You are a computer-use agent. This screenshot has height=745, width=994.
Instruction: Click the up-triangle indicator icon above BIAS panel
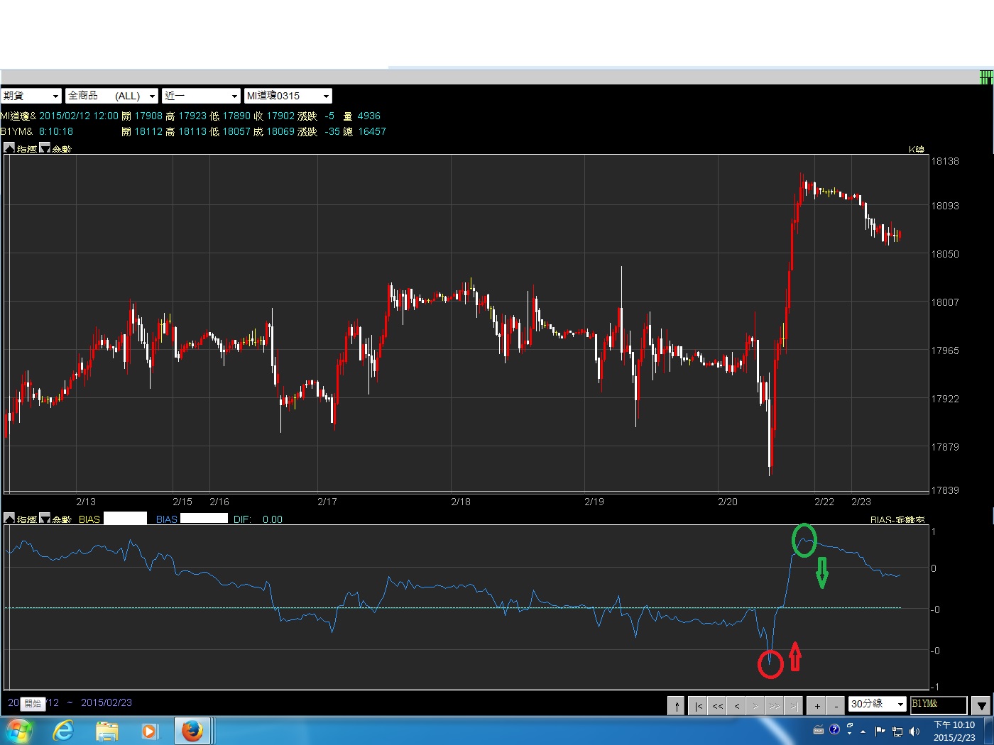point(9,518)
